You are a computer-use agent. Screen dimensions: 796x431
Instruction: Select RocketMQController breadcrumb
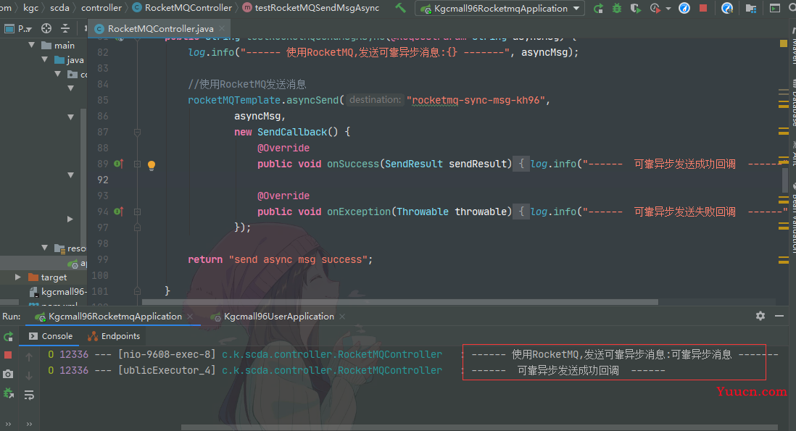[x=182, y=7]
